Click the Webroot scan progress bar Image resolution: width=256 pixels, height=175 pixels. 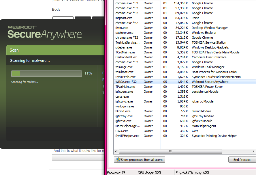coord(46,74)
